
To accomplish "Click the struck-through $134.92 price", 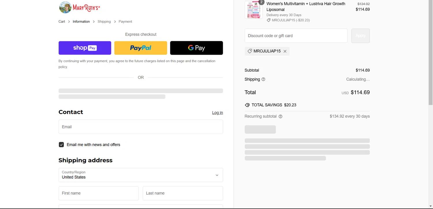I will [x=363, y=4].
